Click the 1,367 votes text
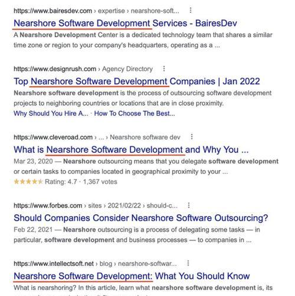The height and width of the screenshot is (296, 295). coord(100,182)
